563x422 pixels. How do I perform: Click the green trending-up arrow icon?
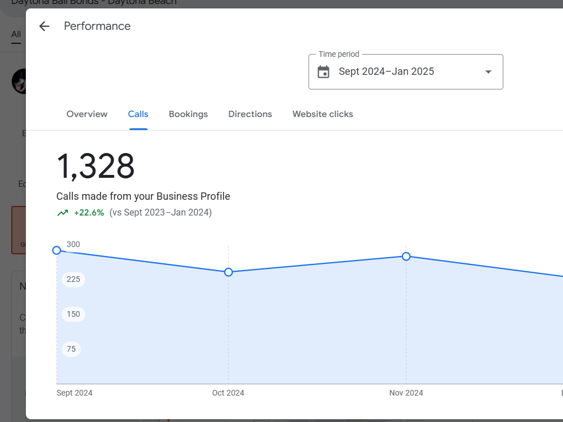click(63, 213)
